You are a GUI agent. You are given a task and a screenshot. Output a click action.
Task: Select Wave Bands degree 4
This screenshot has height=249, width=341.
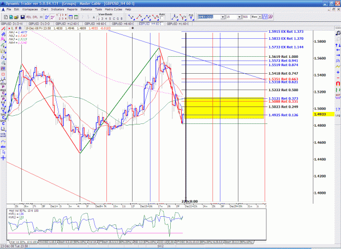[x=106, y=19]
